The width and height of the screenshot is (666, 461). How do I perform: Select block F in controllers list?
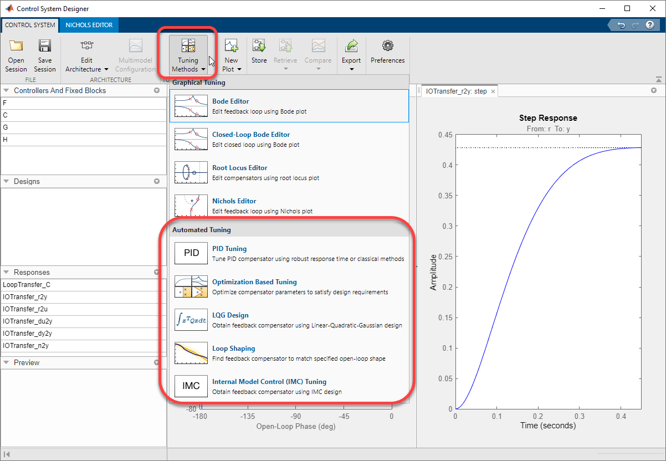coord(84,103)
